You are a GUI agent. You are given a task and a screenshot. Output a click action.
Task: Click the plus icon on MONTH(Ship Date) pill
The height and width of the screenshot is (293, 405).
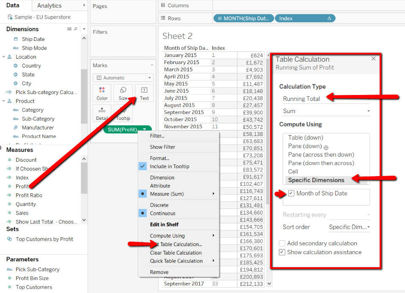pyautogui.click(x=220, y=18)
